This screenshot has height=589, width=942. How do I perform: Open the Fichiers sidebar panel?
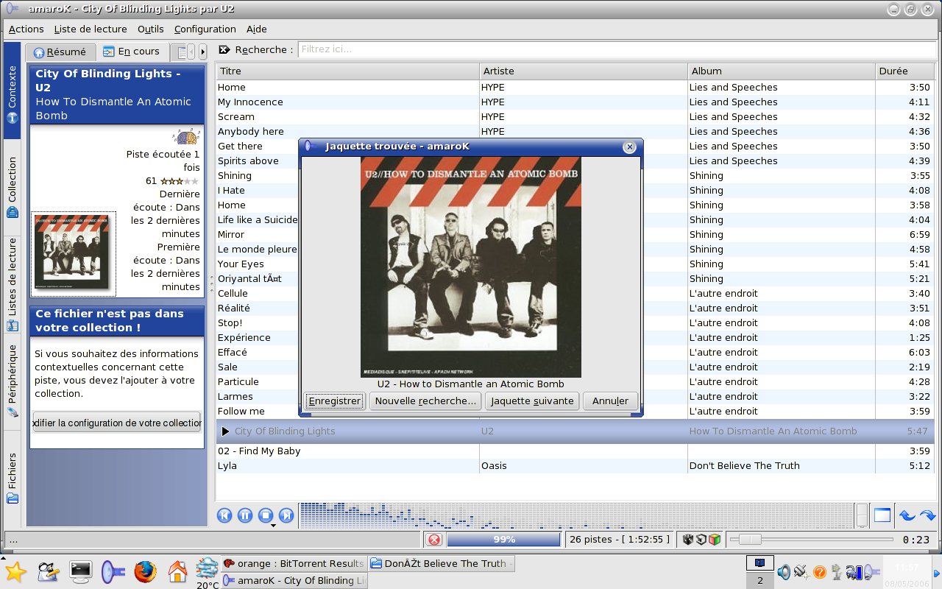click(13, 477)
